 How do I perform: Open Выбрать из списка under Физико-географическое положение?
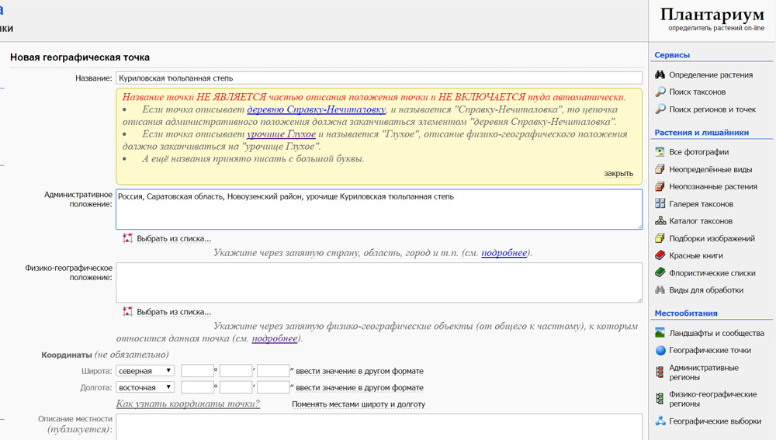(x=173, y=312)
